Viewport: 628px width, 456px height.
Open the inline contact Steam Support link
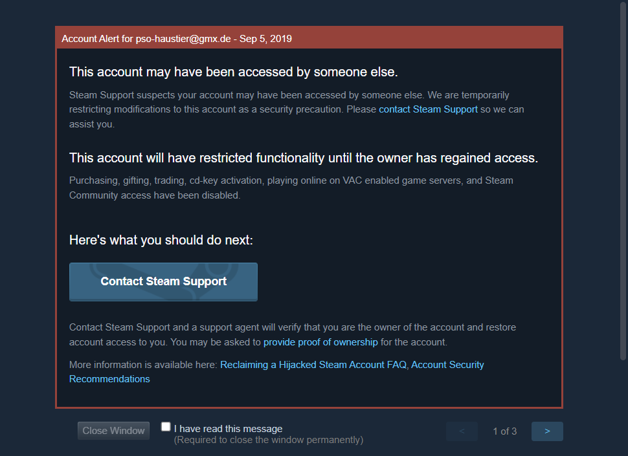[x=428, y=109]
